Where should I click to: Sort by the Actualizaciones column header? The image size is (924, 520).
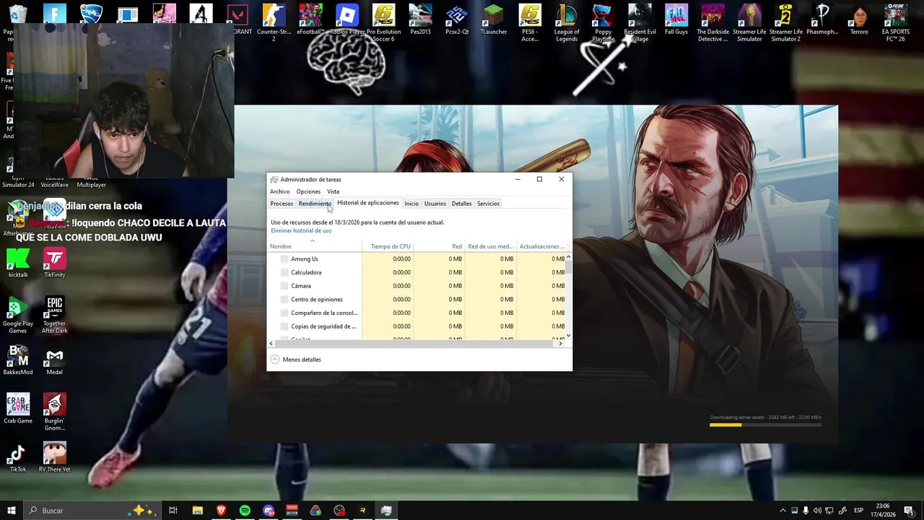tap(541, 246)
